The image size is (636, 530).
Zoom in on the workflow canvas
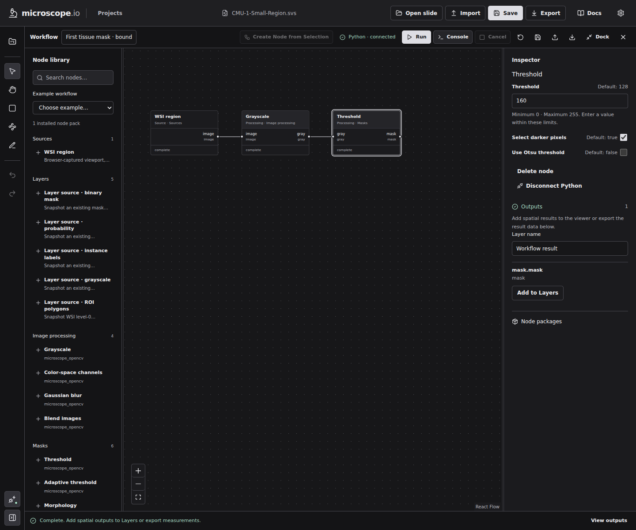tap(138, 471)
